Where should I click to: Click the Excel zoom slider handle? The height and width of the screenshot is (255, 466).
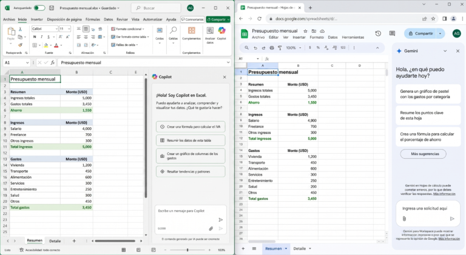coord(187,250)
